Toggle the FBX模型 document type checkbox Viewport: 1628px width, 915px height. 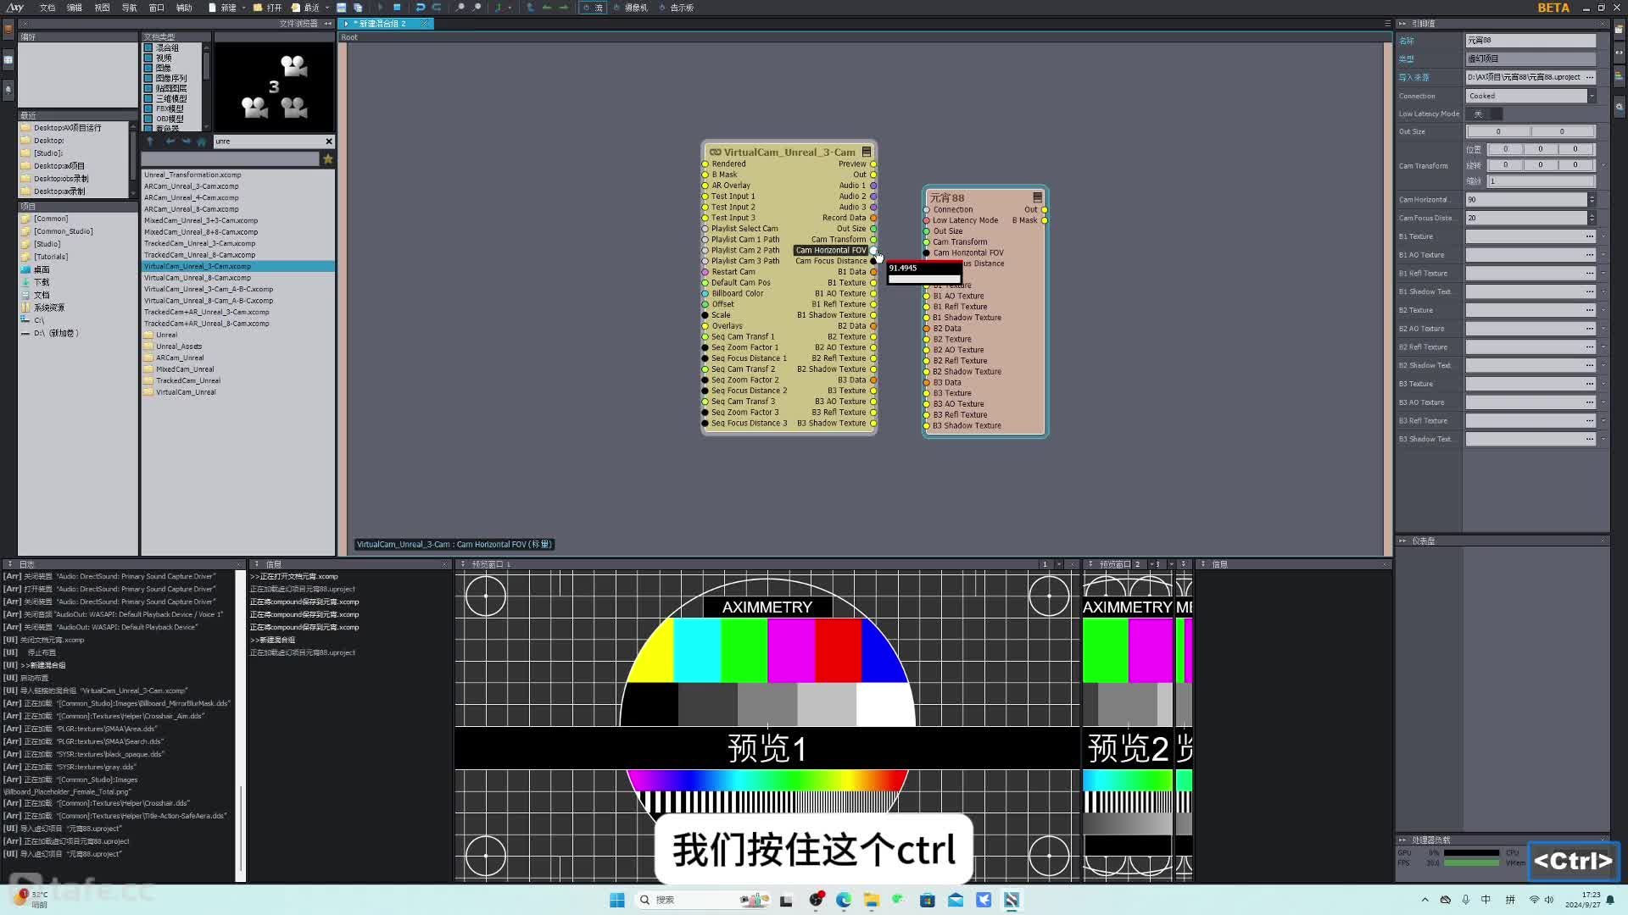click(x=148, y=109)
